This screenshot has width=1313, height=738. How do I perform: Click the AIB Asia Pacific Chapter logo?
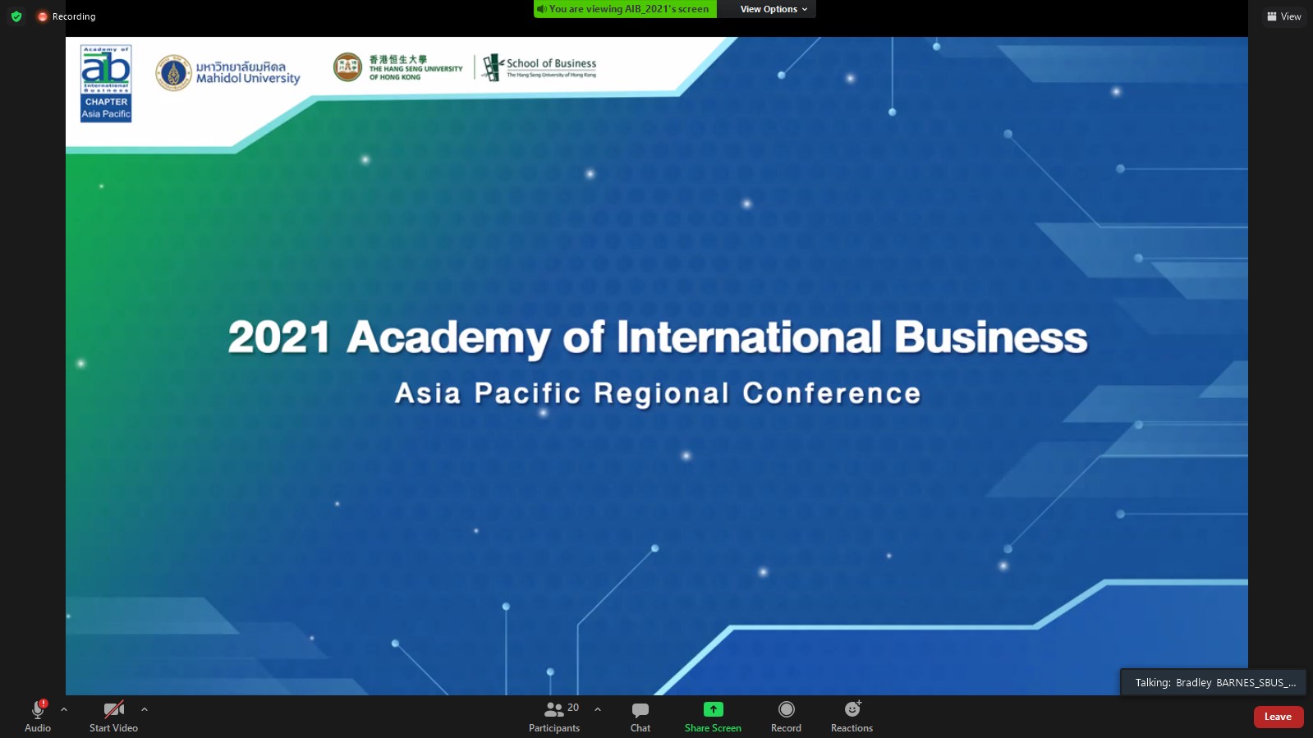pos(106,84)
